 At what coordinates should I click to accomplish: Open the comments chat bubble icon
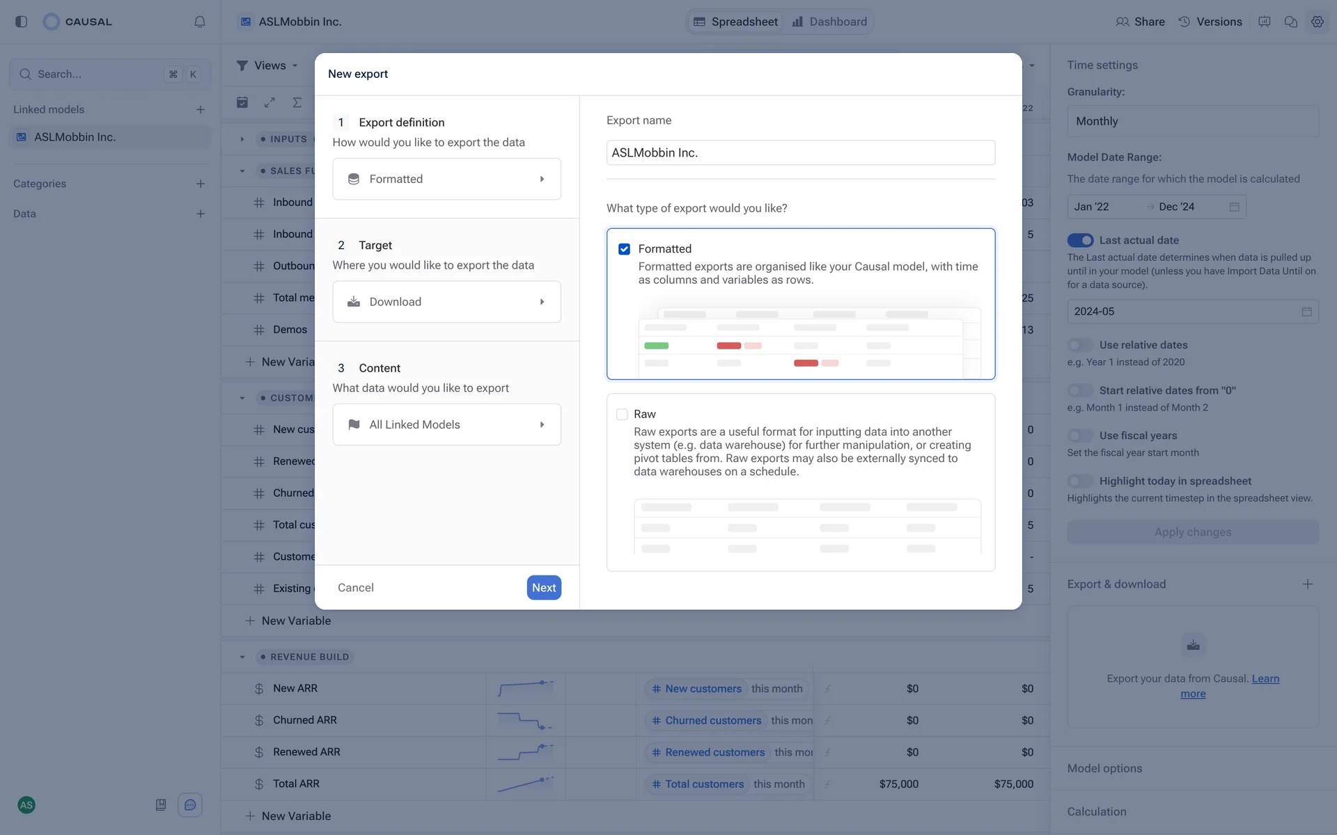point(1290,22)
